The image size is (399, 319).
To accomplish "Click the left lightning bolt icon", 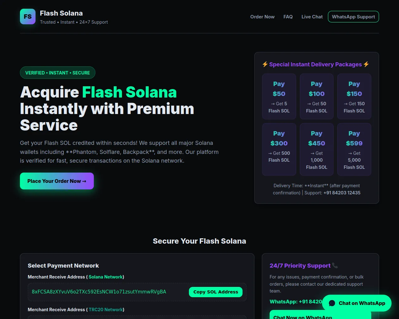I will click(x=265, y=64).
